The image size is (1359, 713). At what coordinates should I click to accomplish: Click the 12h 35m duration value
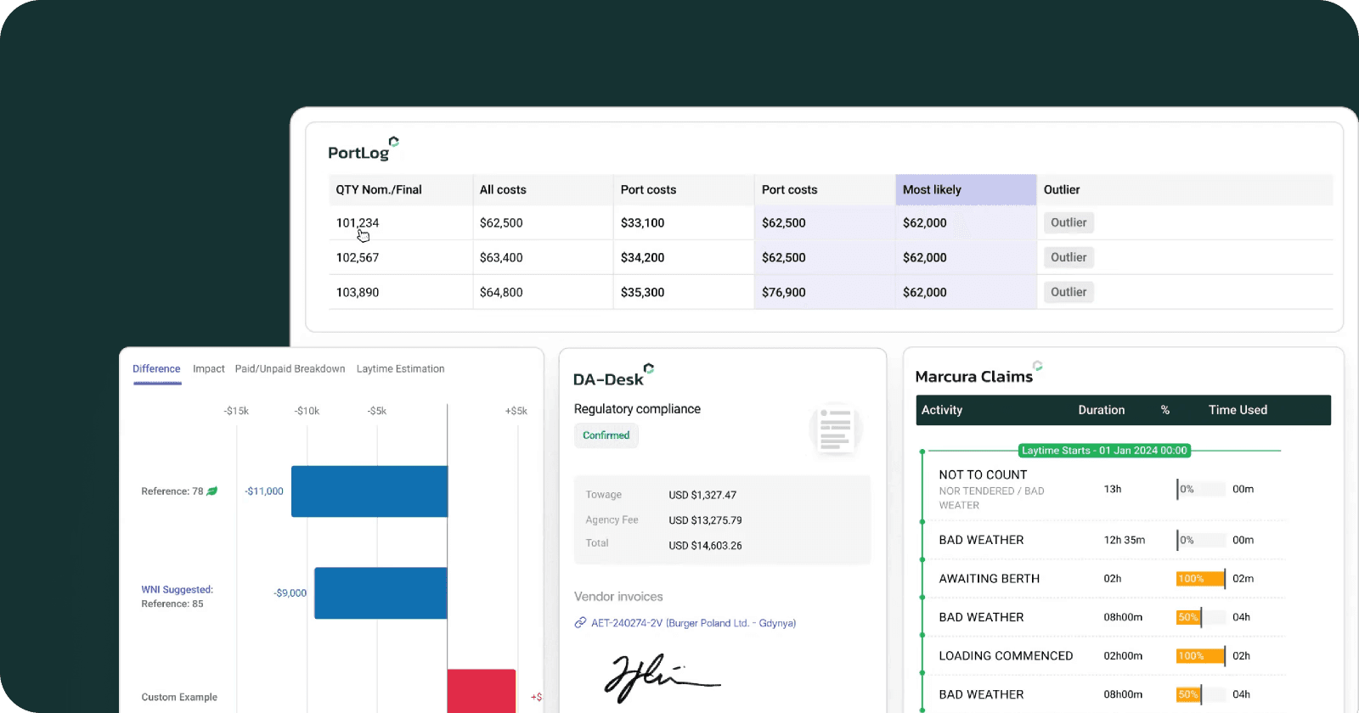(1125, 540)
